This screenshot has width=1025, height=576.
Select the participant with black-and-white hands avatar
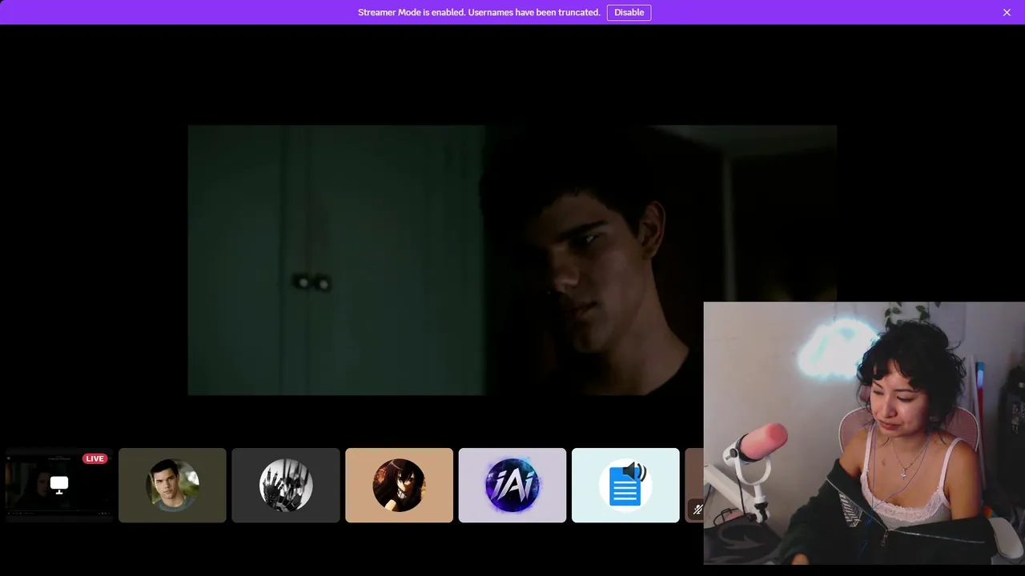(x=286, y=485)
